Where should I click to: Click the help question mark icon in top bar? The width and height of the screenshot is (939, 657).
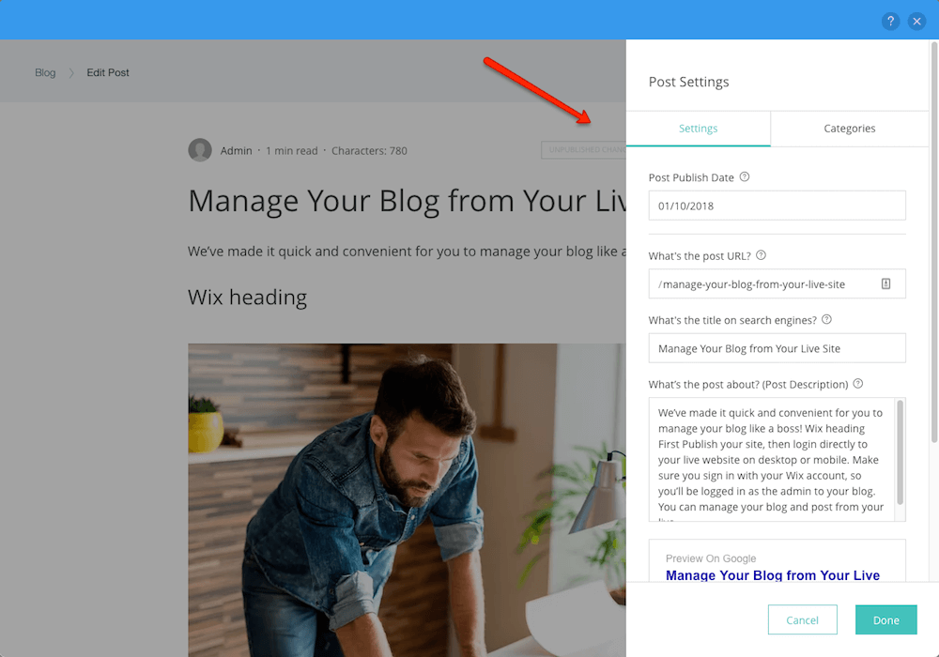tap(890, 22)
